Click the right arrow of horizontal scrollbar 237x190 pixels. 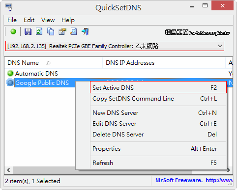coord(229,170)
